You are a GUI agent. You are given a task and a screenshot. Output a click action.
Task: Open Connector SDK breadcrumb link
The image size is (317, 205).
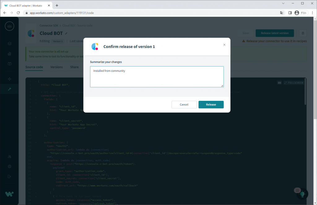coord(49,26)
